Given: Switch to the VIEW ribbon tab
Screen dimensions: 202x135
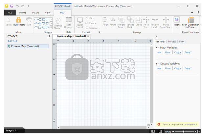Looking at the screenshot, I should coord(48,12).
